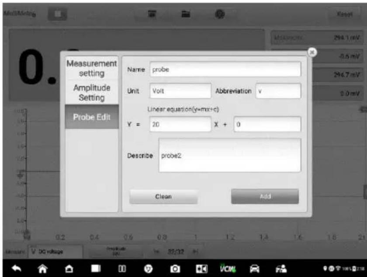The width and height of the screenshot is (367, 277).
Task: Tap the stop/record button next to Multimeter
Action: [58, 14]
